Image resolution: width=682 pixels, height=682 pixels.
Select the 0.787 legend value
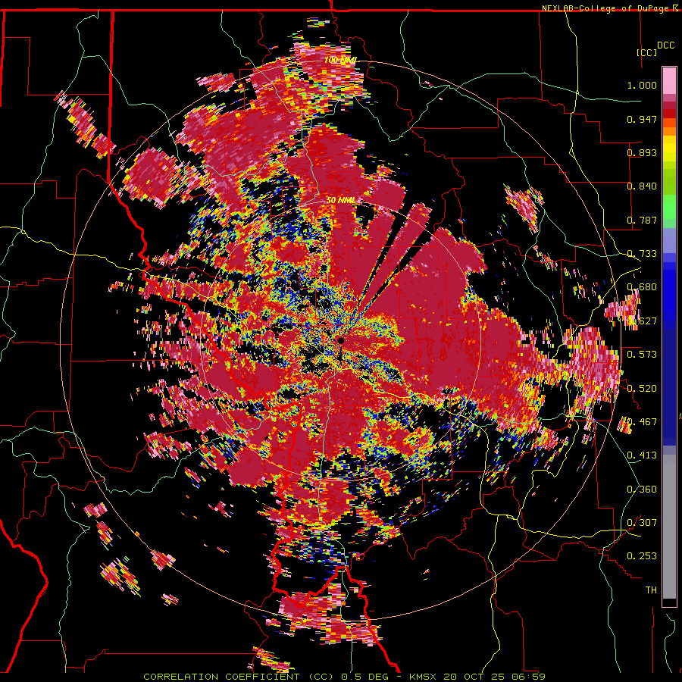click(x=642, y=220)
